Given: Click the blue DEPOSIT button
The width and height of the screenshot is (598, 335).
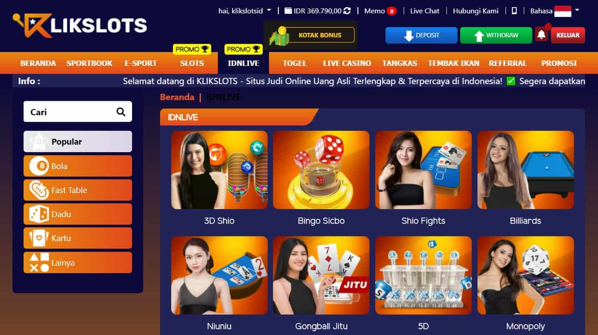Looking at the screenshot, I should coord(421,35).
